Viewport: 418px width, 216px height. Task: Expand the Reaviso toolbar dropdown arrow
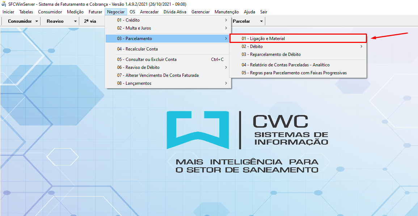coord(75,21)
